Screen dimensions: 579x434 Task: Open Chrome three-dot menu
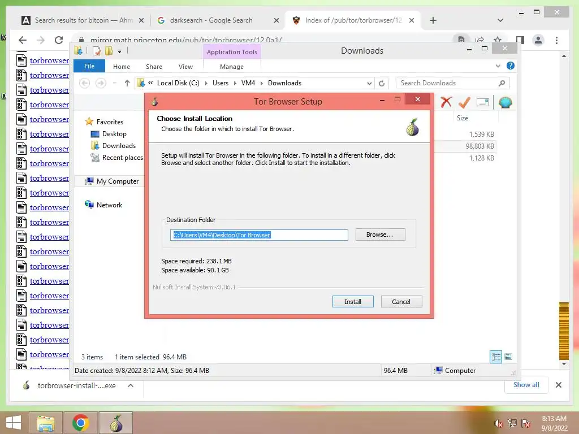[556, 40]
